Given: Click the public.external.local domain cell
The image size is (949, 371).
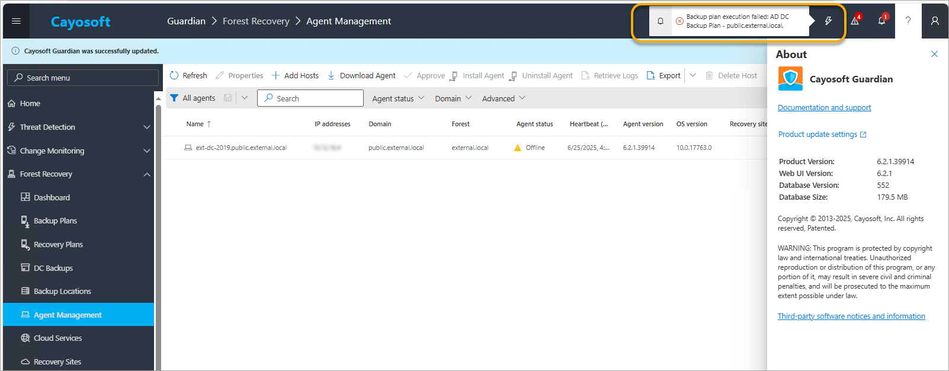Looking at the screenshot, I should (x=396, y=148).
